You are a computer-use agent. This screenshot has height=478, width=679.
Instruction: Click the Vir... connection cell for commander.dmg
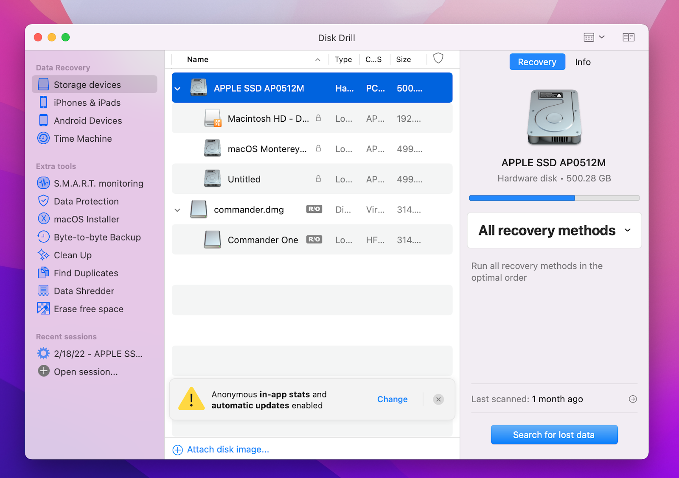click(375, 210)
